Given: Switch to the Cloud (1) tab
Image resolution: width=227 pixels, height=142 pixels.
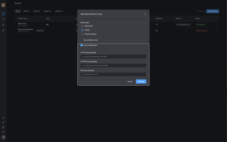Looking at the screenshot, I should point(37,11).
